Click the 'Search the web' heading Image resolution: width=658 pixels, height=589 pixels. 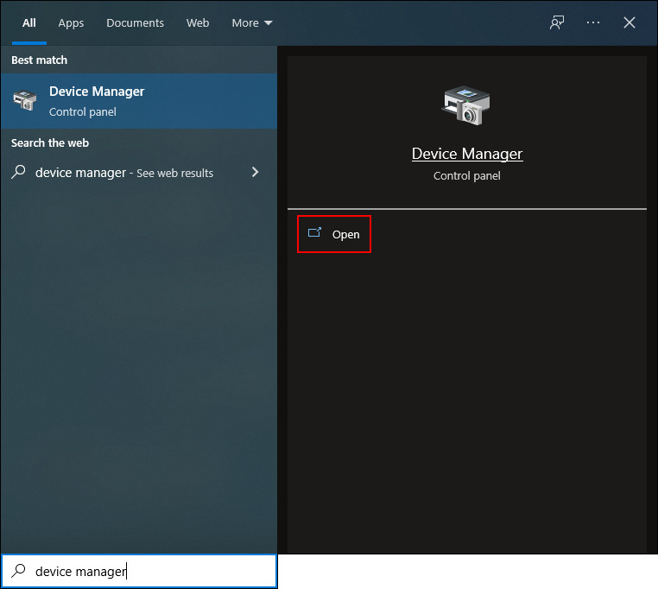(x=50, y=143)
